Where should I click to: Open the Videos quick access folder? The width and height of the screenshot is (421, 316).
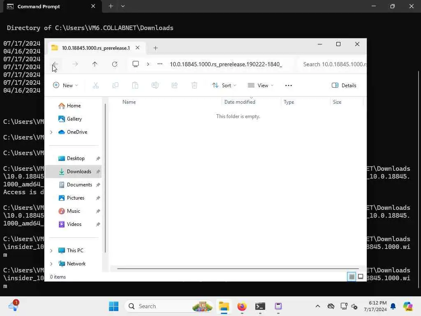(x=70, y=224)
